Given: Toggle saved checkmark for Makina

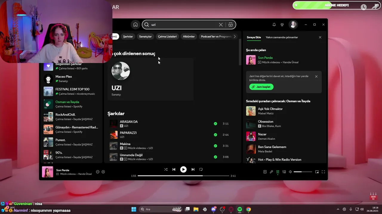Looking at the screenshot, I should click(215, 146).
